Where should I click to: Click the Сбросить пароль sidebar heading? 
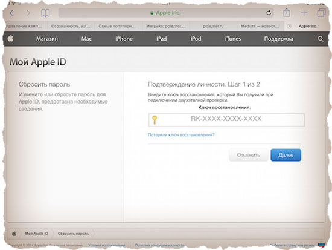click(x=44, y=84)
